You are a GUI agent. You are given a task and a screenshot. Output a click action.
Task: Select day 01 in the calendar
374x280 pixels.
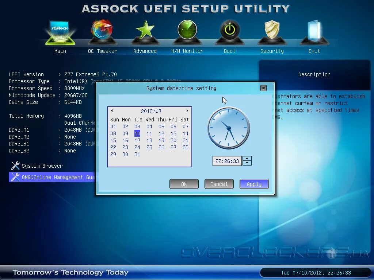[x=113, y=127]
